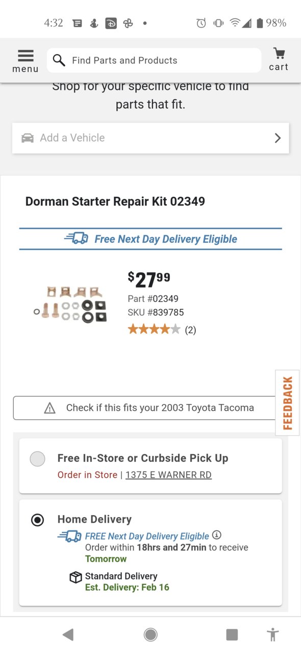Viewport: 301px width, 653px height.
Task: Tap the search magnifier icon
Action: 59,60
